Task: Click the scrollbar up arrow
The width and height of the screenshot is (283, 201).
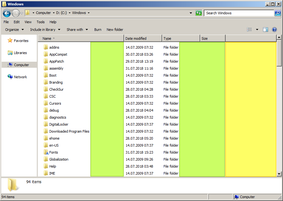Action: click(279, 38)
